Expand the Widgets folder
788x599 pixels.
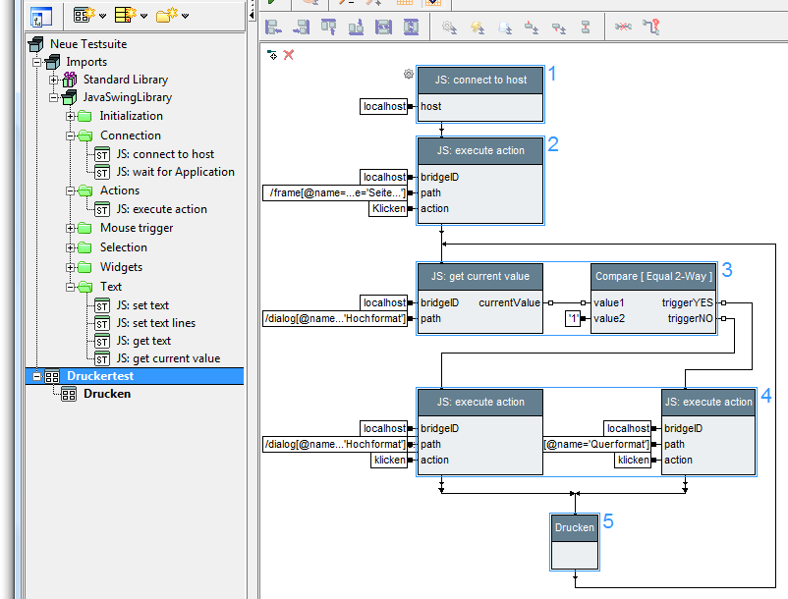pos(71,268)
